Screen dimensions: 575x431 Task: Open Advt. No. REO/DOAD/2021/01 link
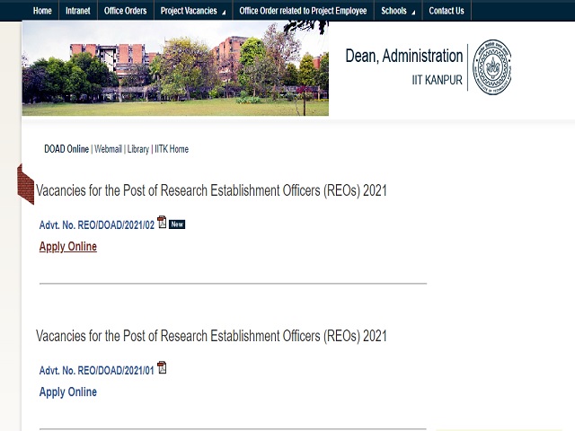(x=96, y=371)
